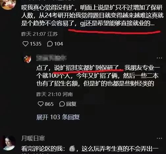Tap the blurred username of the replier
The height and width of the screenshot is (154, 166).
pos(51,58)
